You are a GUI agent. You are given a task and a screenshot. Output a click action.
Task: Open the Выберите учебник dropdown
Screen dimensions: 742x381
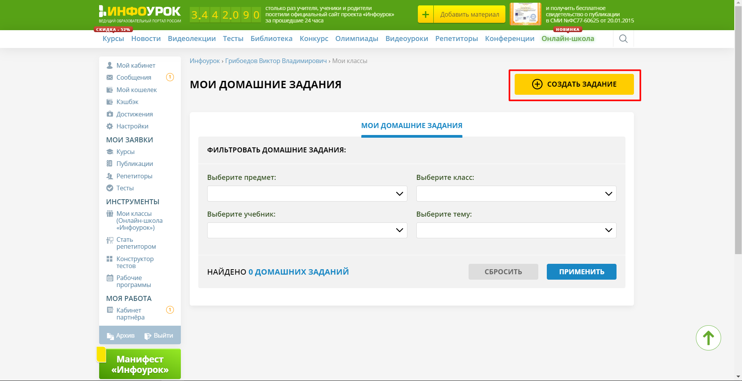307,230
